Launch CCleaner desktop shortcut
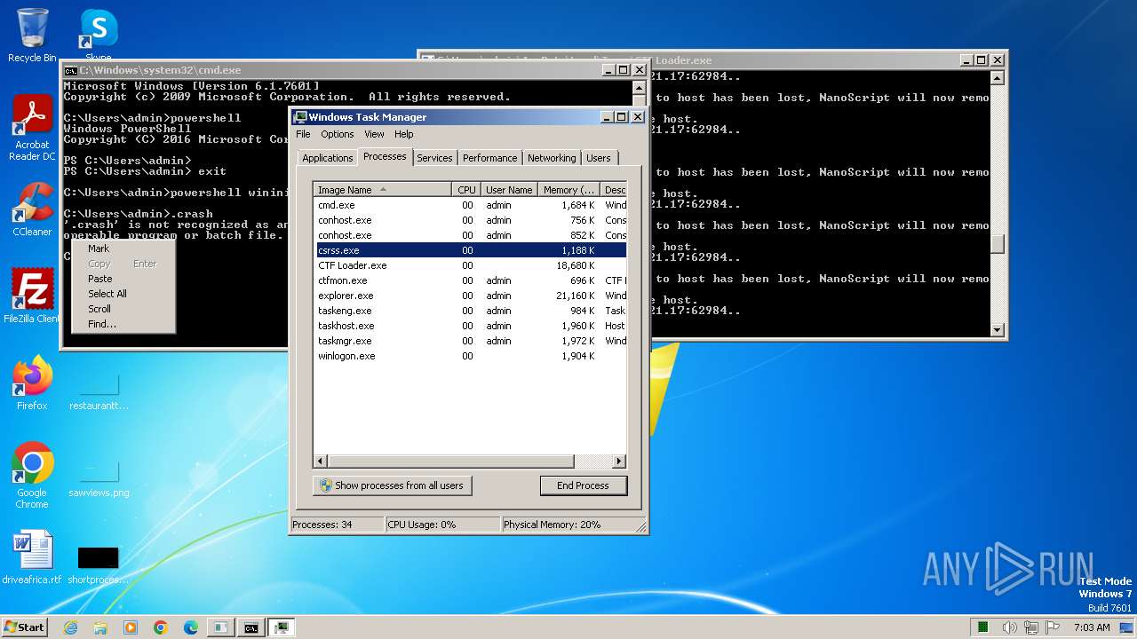The width and height of the screenshot is (1137, 639). click(32, 209)
